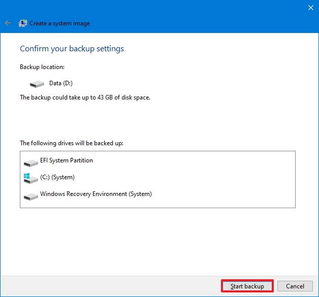319x297 pixels.
Task: Click the 'Create a system image' title
Action: [59, 23]
